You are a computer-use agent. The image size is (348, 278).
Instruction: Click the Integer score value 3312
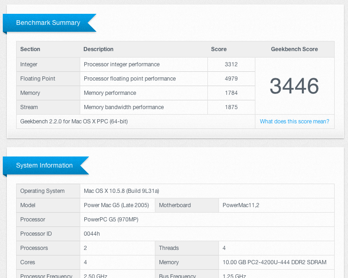click(x=231, y=64)
